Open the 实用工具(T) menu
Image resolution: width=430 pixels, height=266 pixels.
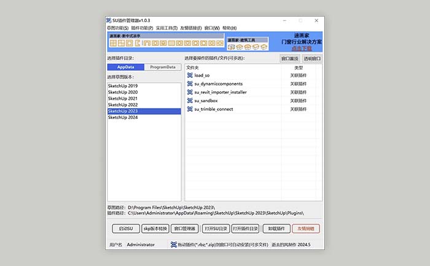click(x=166, y=28)
